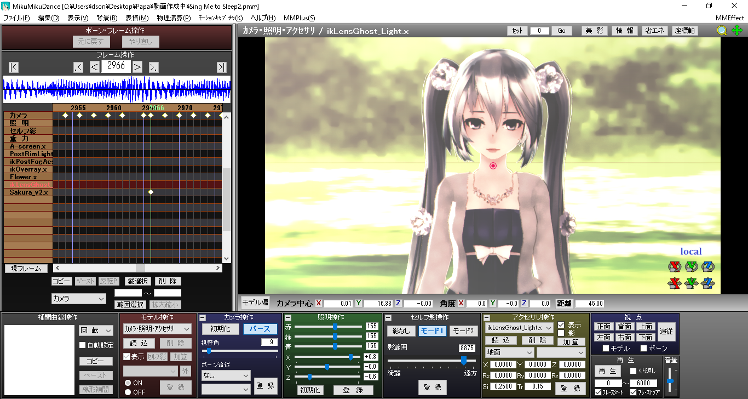Image resolution: width=748 pixels, height=399 pixels.
Task: Open the ファイル(F) menu
Action: coord(17,18)
